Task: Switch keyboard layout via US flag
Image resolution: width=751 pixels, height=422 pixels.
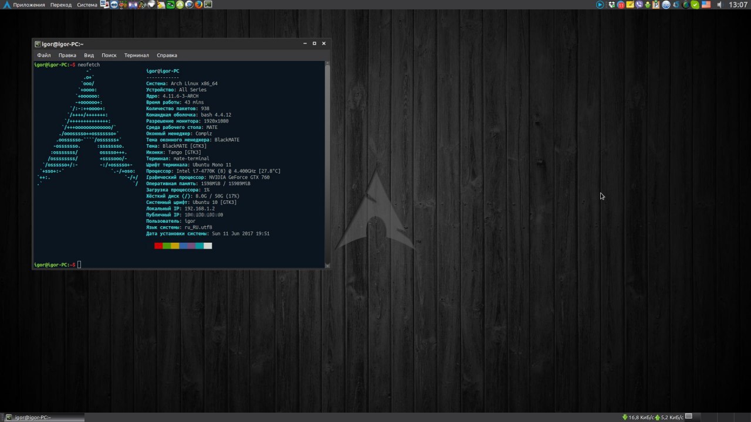Action: pos(706,5)
